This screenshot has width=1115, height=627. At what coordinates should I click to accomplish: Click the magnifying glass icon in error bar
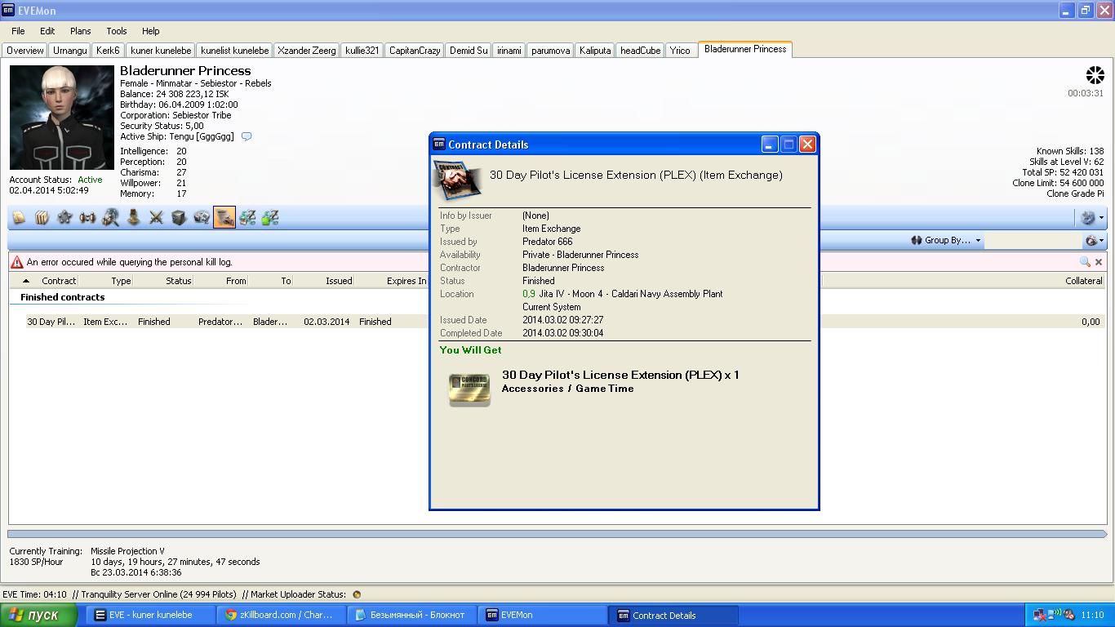coord(1084,262)
